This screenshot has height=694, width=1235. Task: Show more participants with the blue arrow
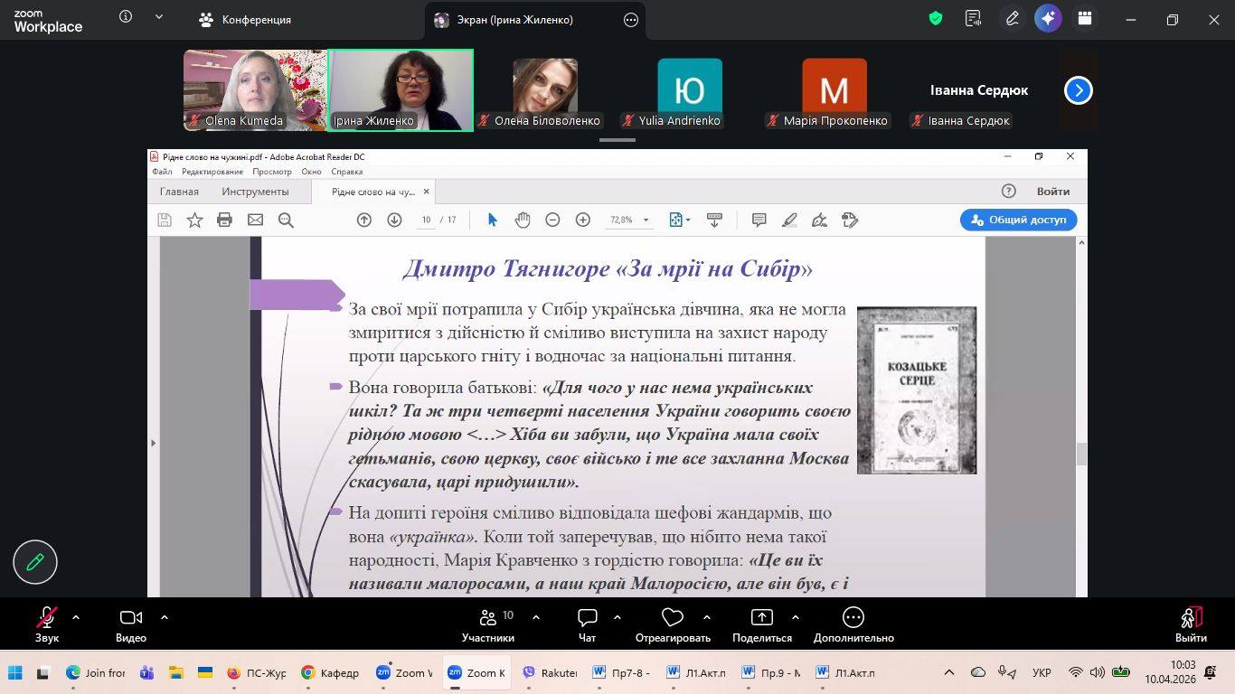click(x=1078, y=90)
